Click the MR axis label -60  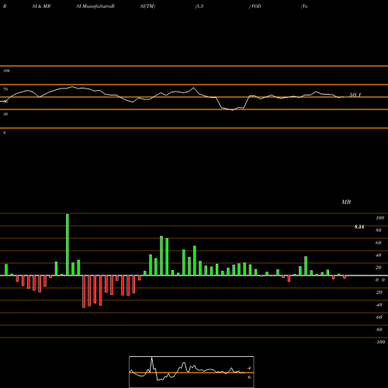(x=379, y=317)
